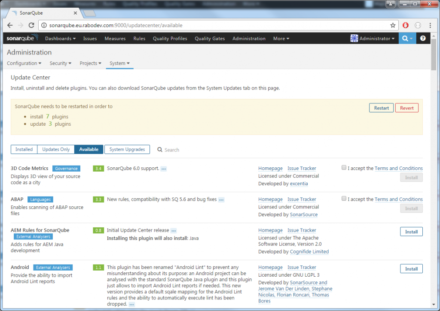Go back to the previous browser page
The width and height of the screenshot is (440, 311).
point(10,25)
